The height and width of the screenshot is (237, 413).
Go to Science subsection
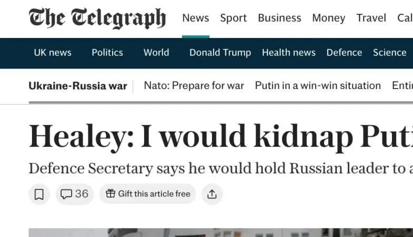pyautogui.click(x=389, y=53)
